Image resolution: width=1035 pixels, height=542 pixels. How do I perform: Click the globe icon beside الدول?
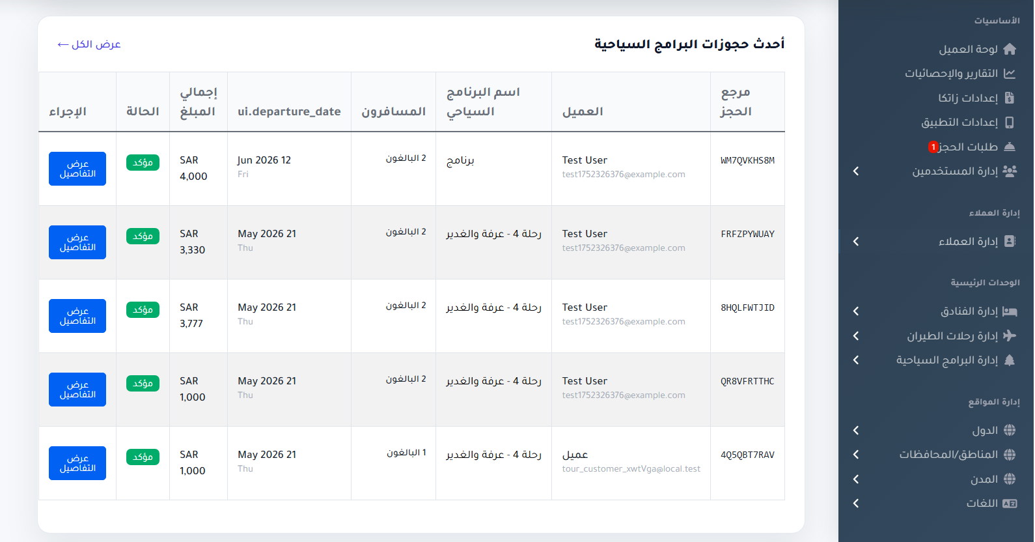pyautogui.click(x=1010, y=430)
